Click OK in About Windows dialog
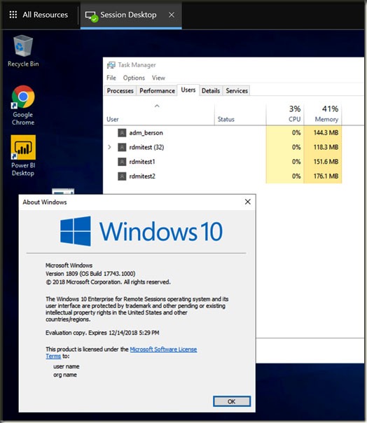Image resolution: width=367 pixels, height=423 pixels. pyautogui.click(x=232, y=401)
